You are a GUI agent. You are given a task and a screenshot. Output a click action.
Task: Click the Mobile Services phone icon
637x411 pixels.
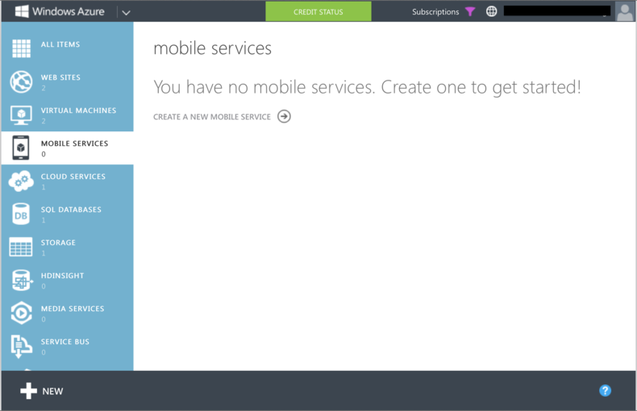pos(21,147)
